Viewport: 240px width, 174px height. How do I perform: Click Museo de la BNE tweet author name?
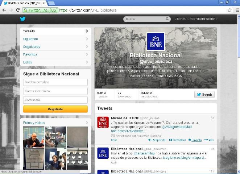pyautogui.click(x=125, y=118)
